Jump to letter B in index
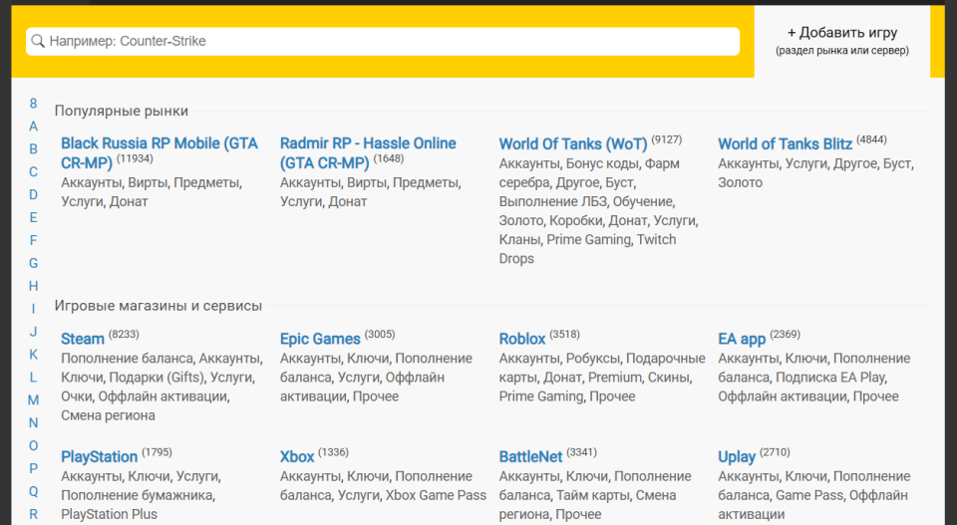The height and width of the screenshot is (525, 957). (34, 148)
